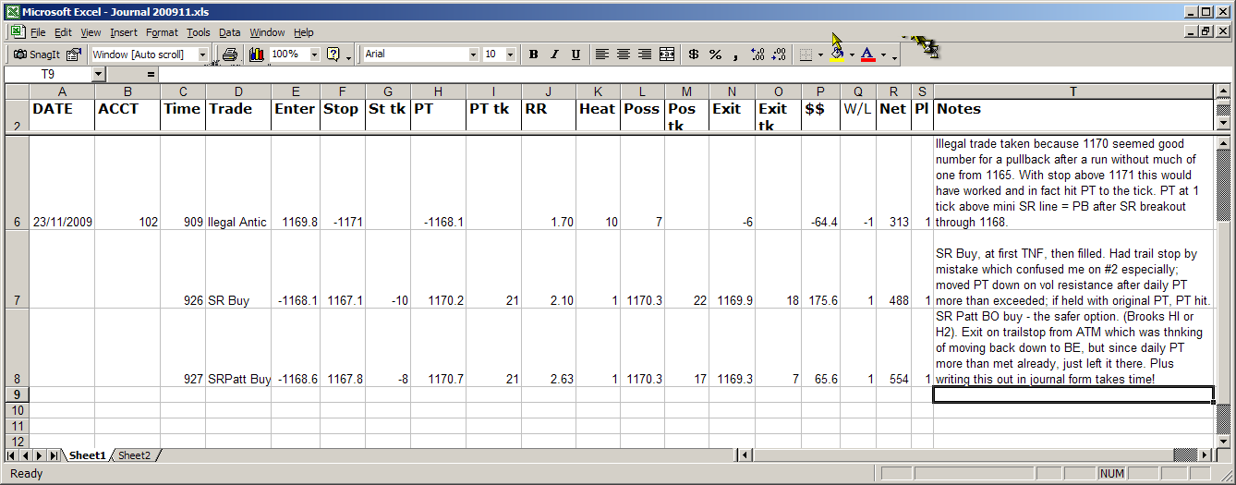Open the font size 10 dropdown
This screenshot has width=1236, height=485.
[511, 55]
